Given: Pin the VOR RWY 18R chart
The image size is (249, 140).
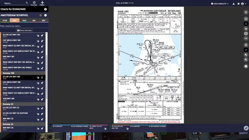Looking at the screenshot, I should tap(42, 100).
